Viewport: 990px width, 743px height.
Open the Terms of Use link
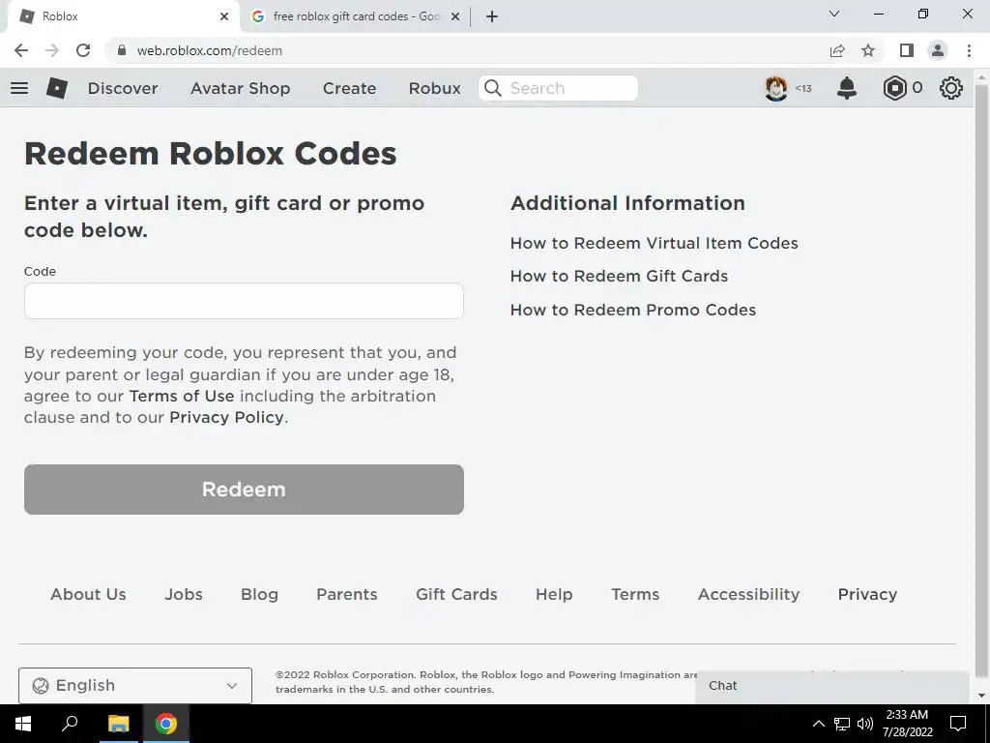click(182, 396)
